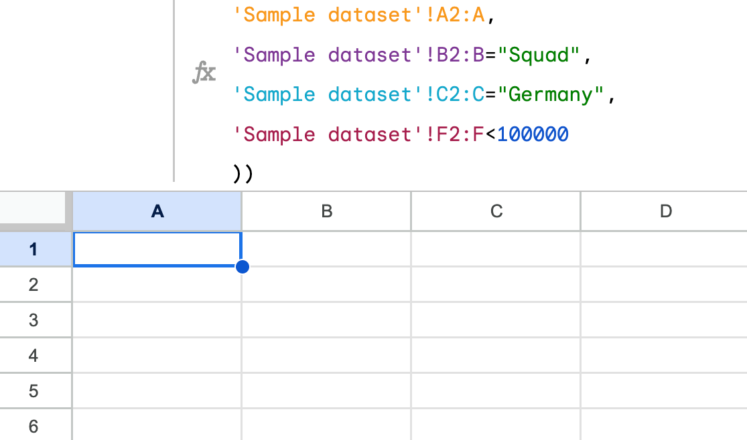
Task: Click cell A1
Action: (157, 249)
